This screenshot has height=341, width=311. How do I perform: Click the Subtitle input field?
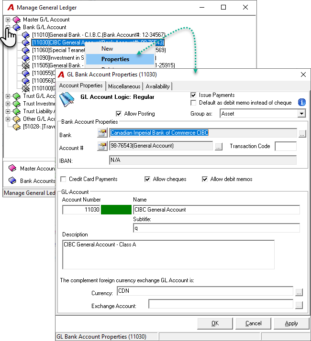(x=216, y=228)
